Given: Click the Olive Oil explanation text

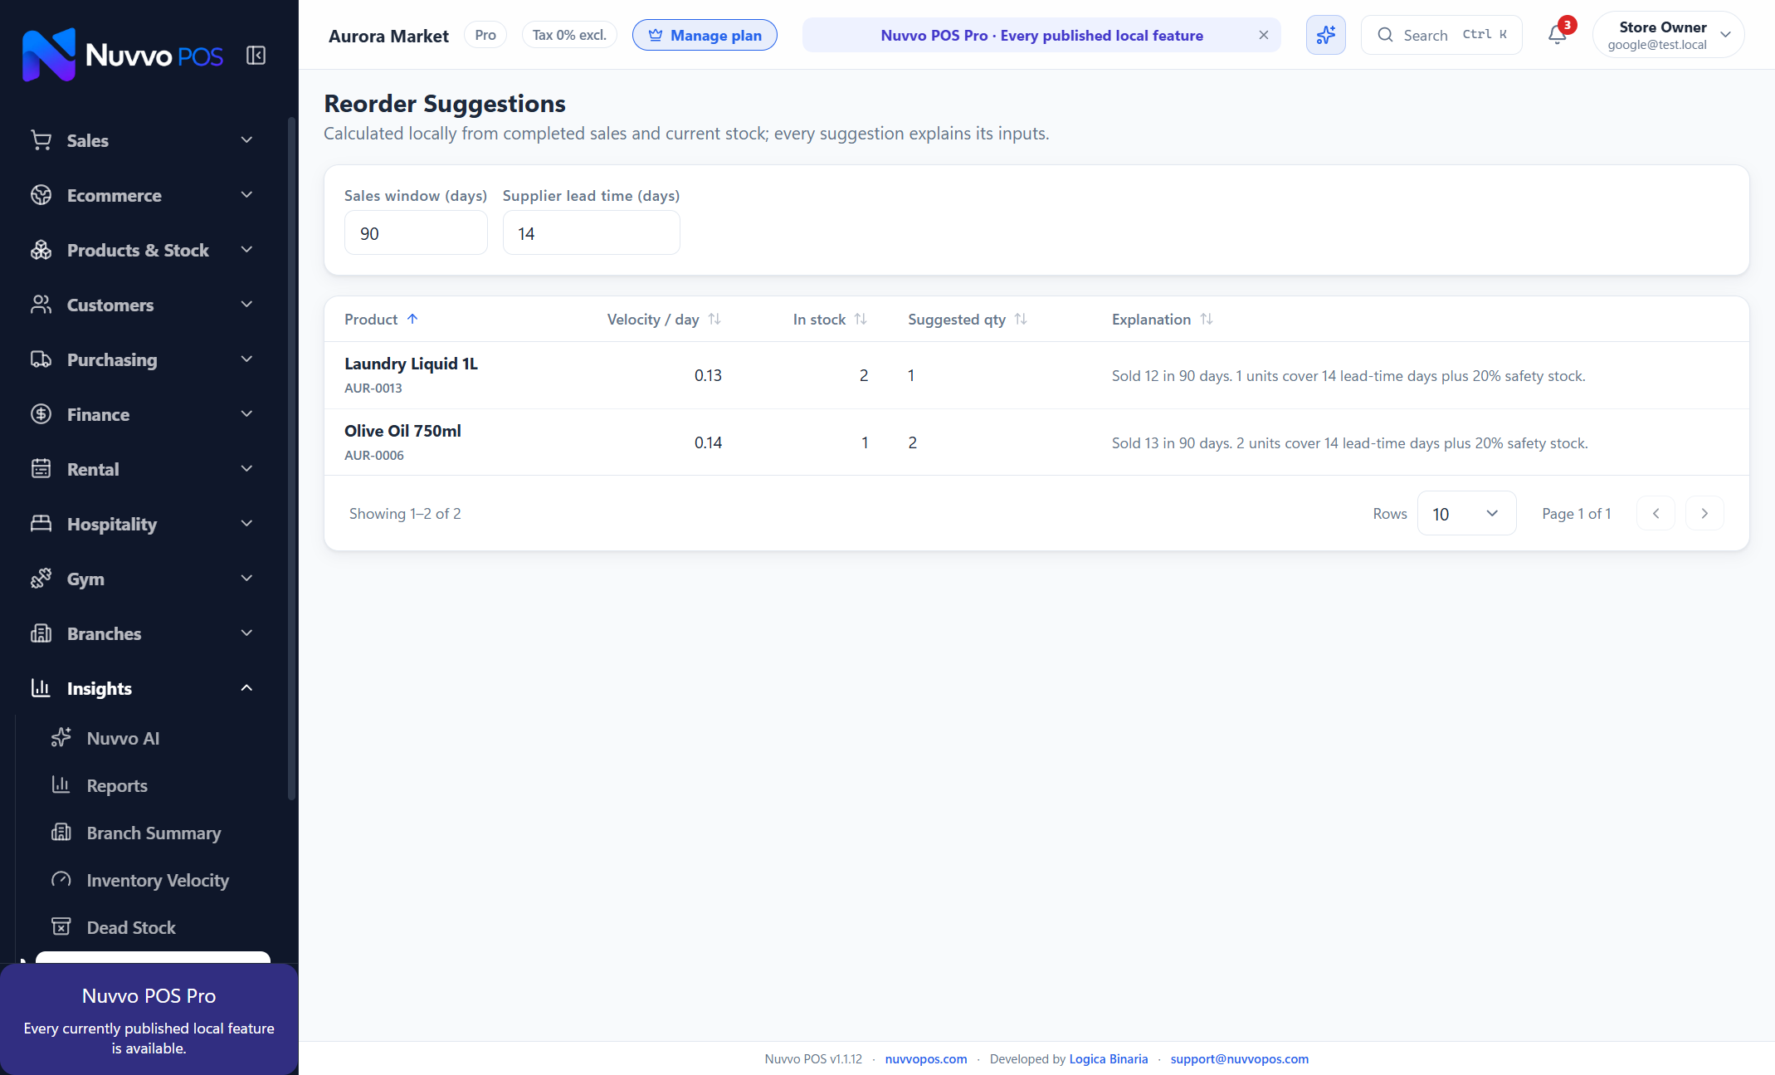Looking at the screenshot, I should [1349, 442].
